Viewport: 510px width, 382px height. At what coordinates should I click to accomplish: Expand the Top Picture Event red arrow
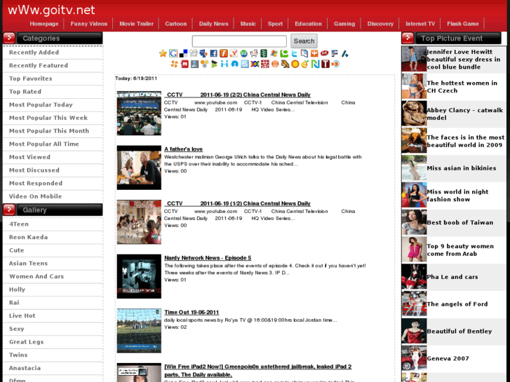click(408, 39)
